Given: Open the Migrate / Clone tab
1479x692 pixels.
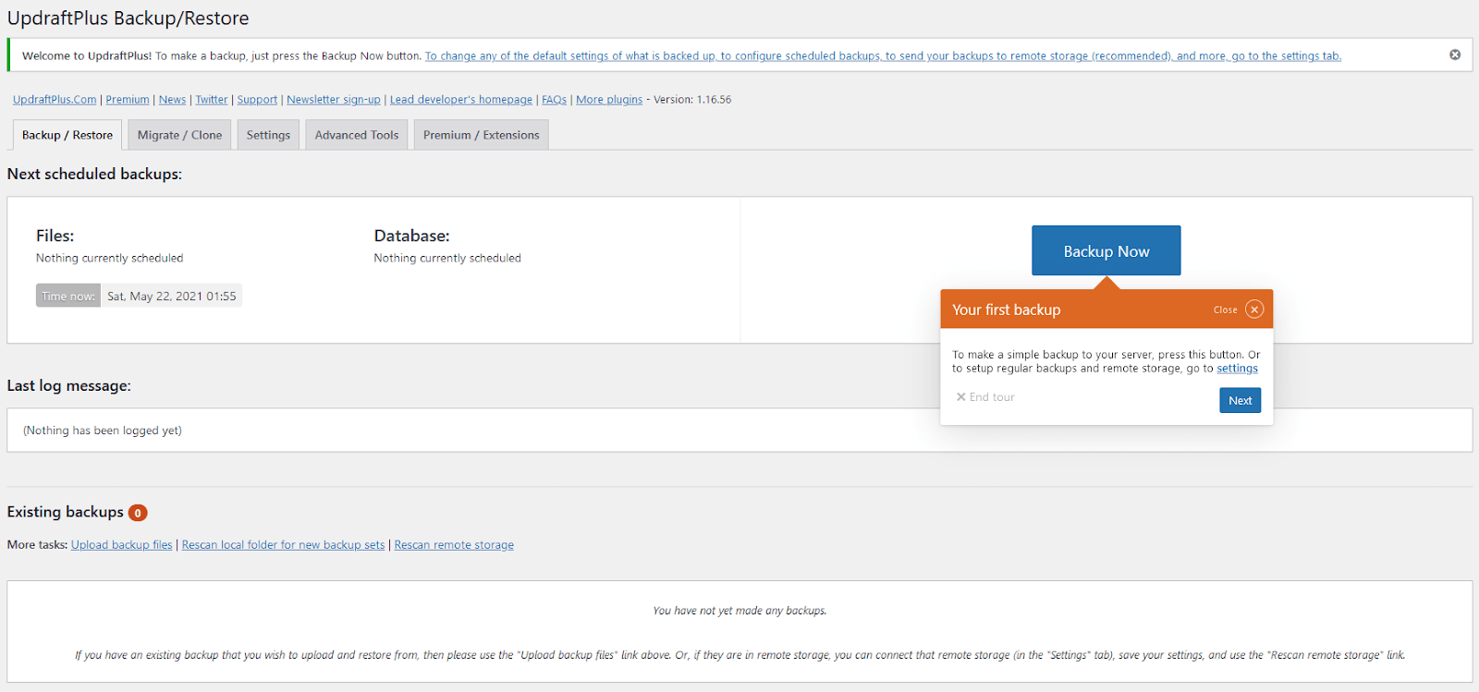Looking at the screenshot, I should point(180,135).
